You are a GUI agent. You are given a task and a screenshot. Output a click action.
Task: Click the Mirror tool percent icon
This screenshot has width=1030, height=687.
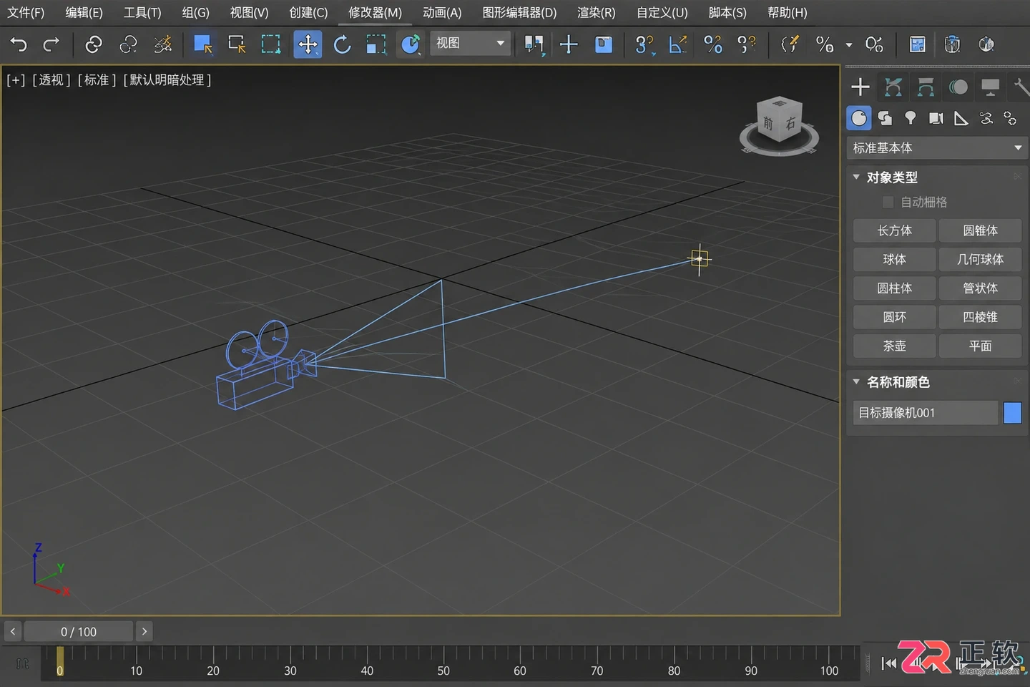click(825, 44)
